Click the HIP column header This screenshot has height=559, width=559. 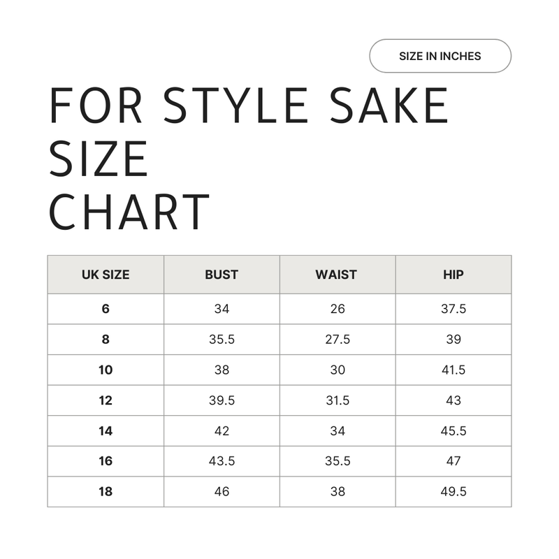click(x=453, y=275)
